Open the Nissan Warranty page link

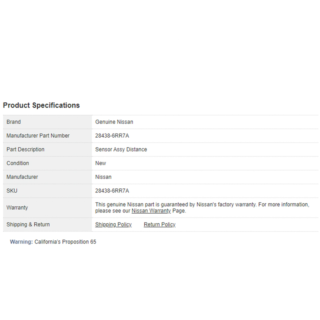click(151, 211)
